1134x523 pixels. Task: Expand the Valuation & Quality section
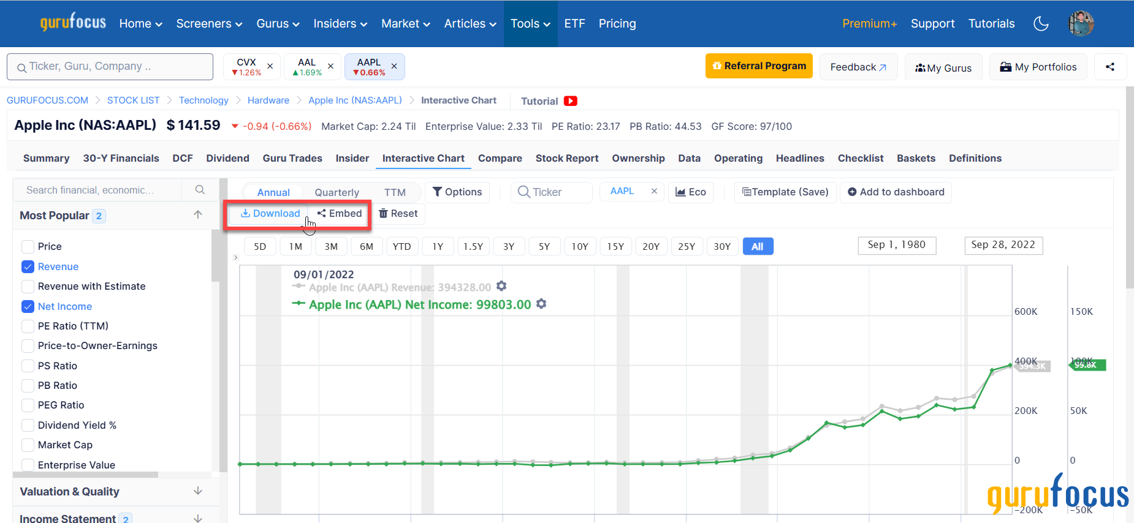tap(197, 491)
